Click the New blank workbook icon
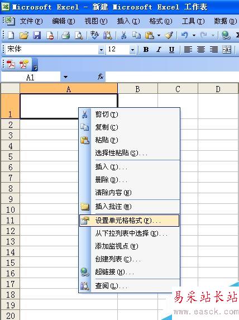 tap(11, 36)
